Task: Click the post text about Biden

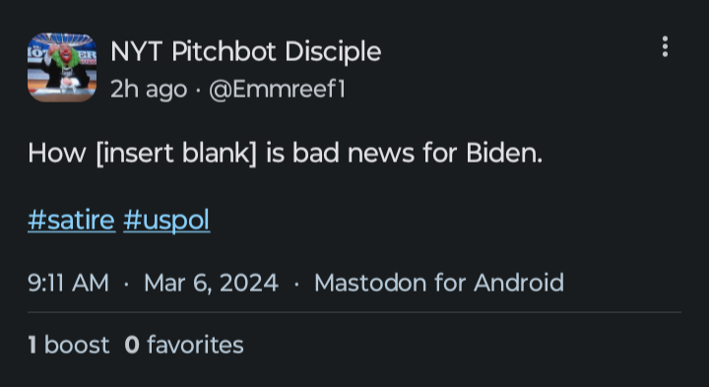Action: coord(285,154)
